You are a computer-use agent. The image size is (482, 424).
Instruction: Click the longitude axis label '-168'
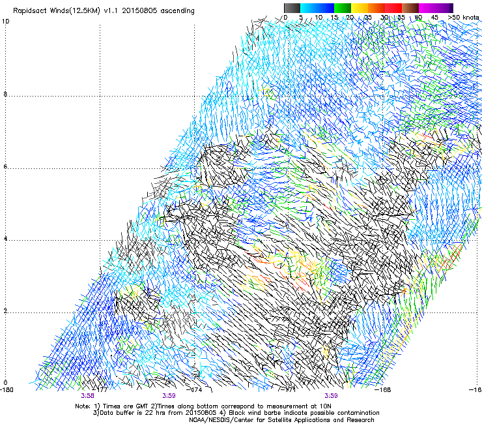pyautogui.click(x=384, y=390)
